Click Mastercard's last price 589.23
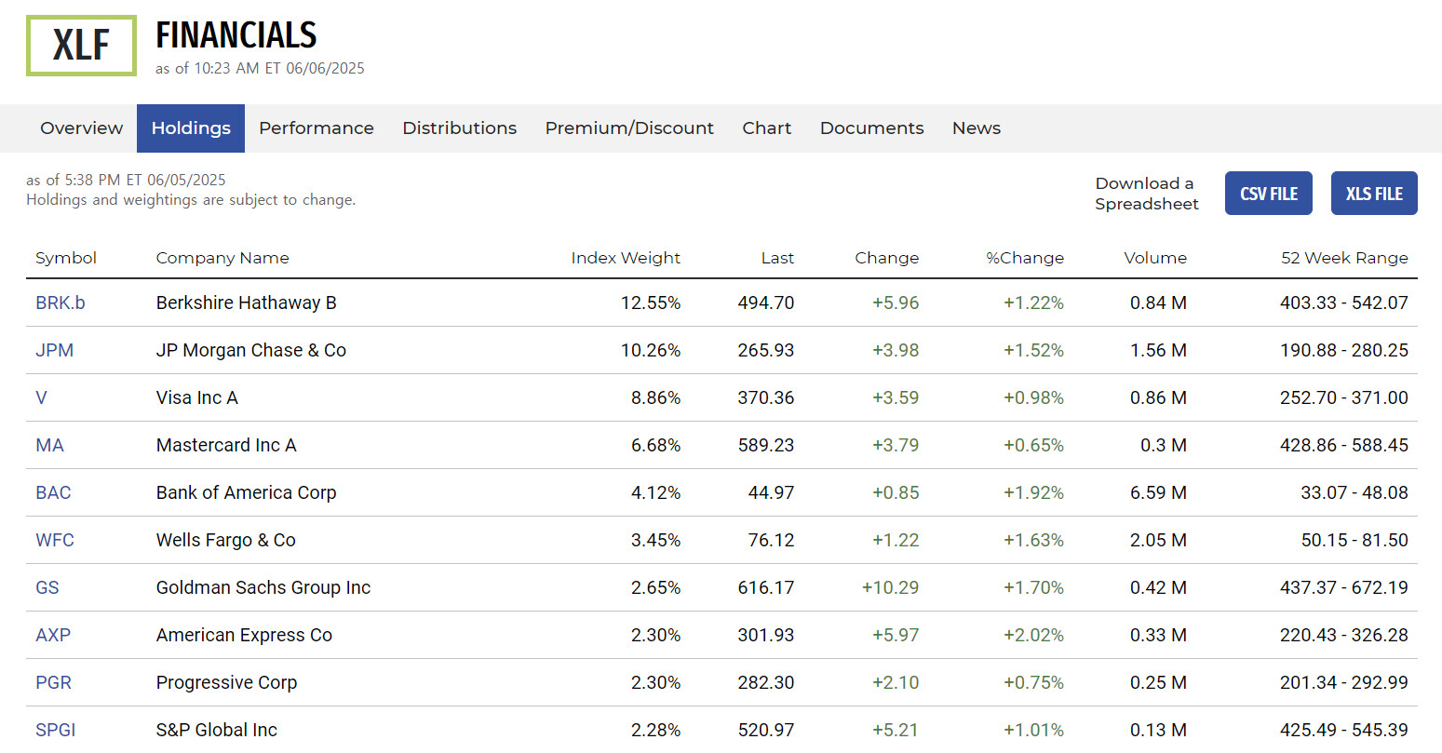 pyautogui.click(x=766, y=446)
